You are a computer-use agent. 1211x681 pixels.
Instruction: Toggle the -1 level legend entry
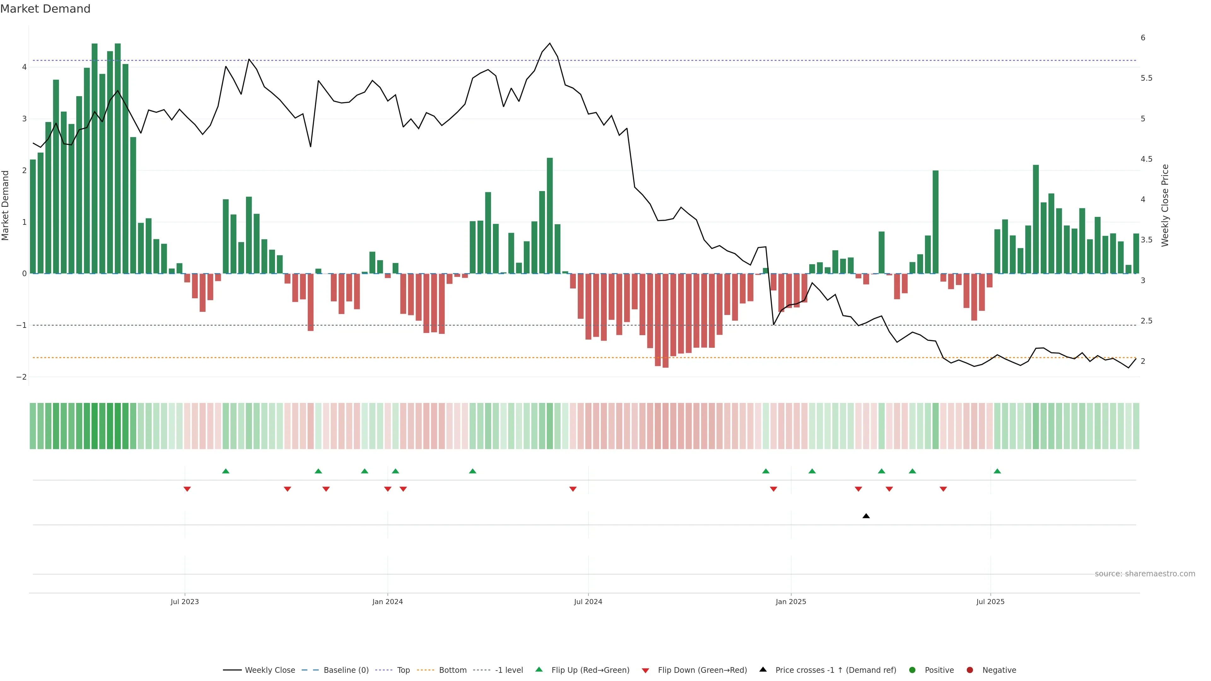(509, 670)
